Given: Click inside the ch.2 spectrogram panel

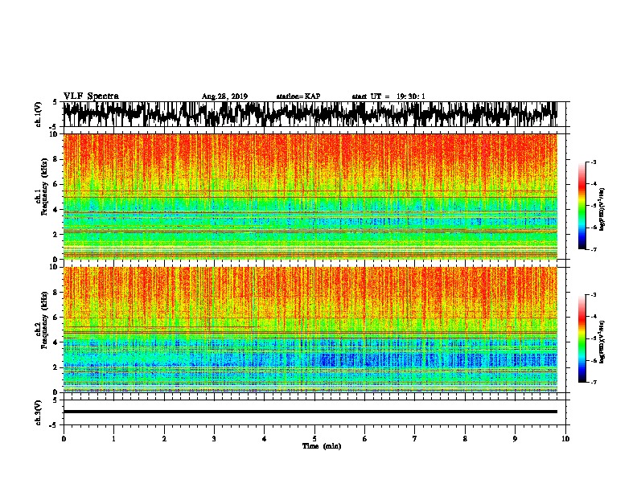Looking at the screenshot, I should point(310,330).
